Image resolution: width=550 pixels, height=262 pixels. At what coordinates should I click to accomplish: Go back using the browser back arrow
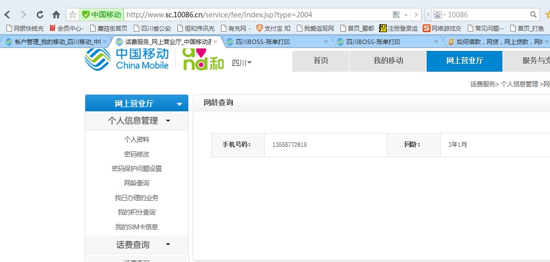tap(7, 15)
